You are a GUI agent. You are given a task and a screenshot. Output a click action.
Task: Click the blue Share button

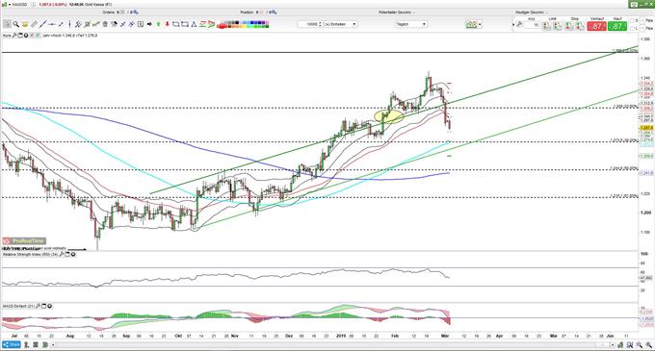coord(12,344)
